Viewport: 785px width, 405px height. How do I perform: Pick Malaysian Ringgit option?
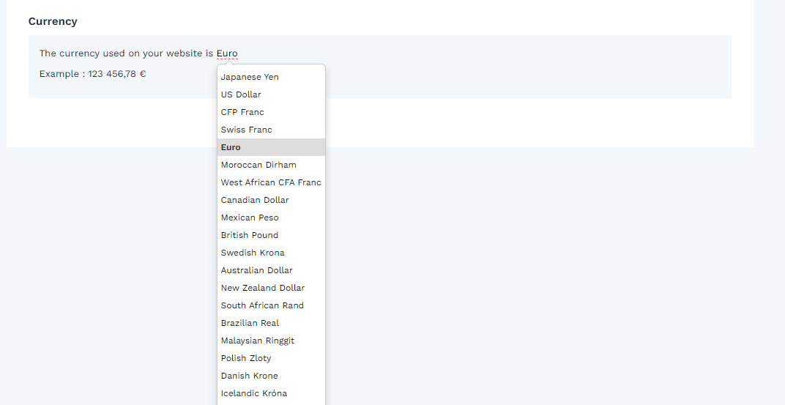(271, 341)
